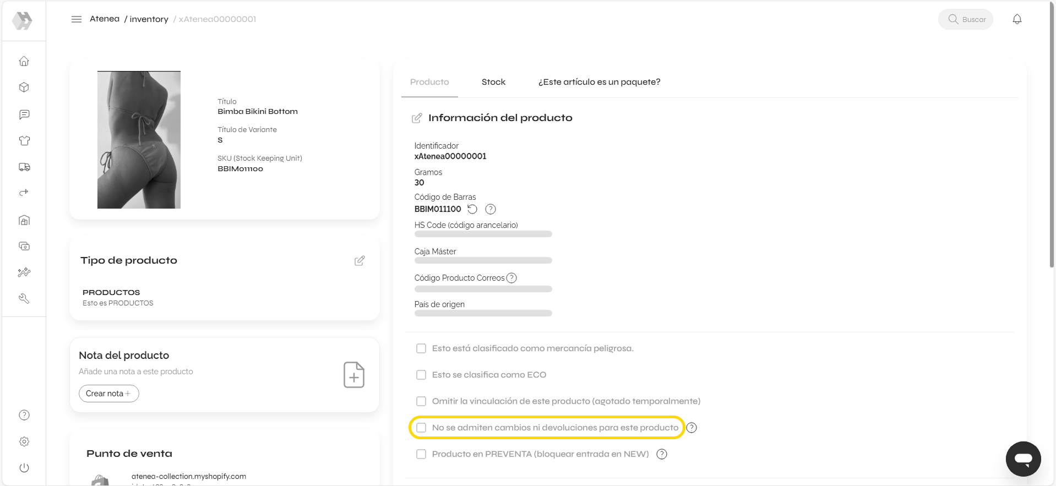Check the mercancía peligrosa checkbox
This screenshot has width=1056, height=486.
coord(421,348)
